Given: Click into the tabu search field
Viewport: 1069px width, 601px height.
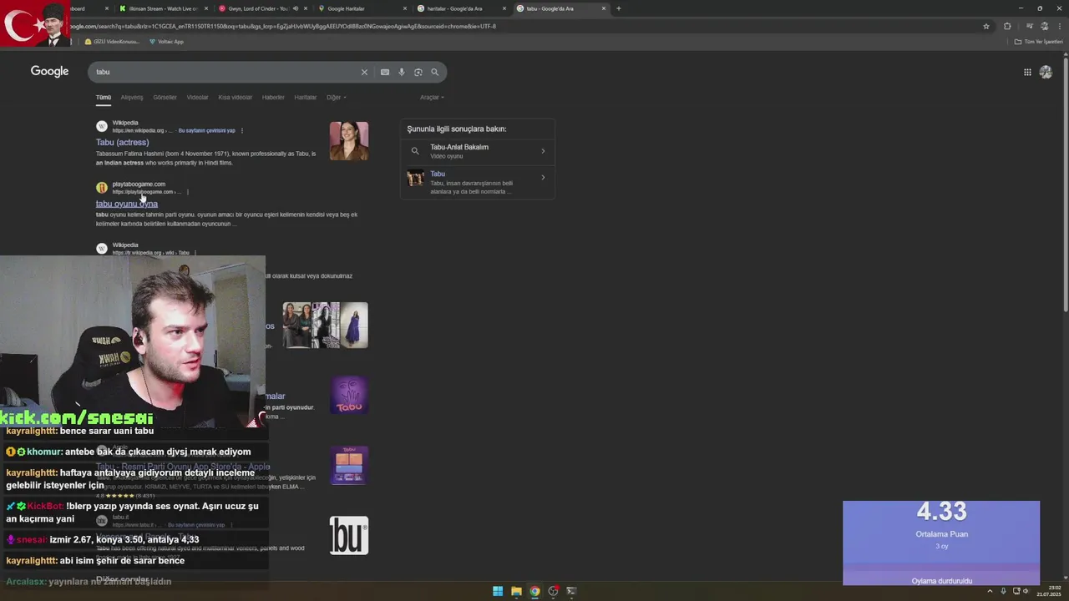Looking at the screenshot, I should pyautogui.click(x=225, y=72).
